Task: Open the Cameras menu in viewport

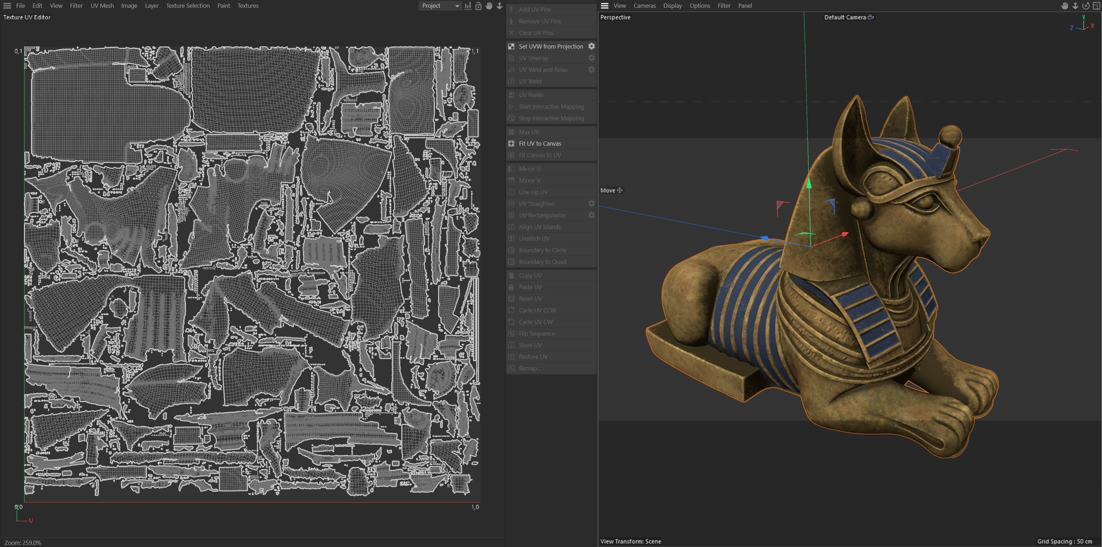Action: click(x=644, y=6)
